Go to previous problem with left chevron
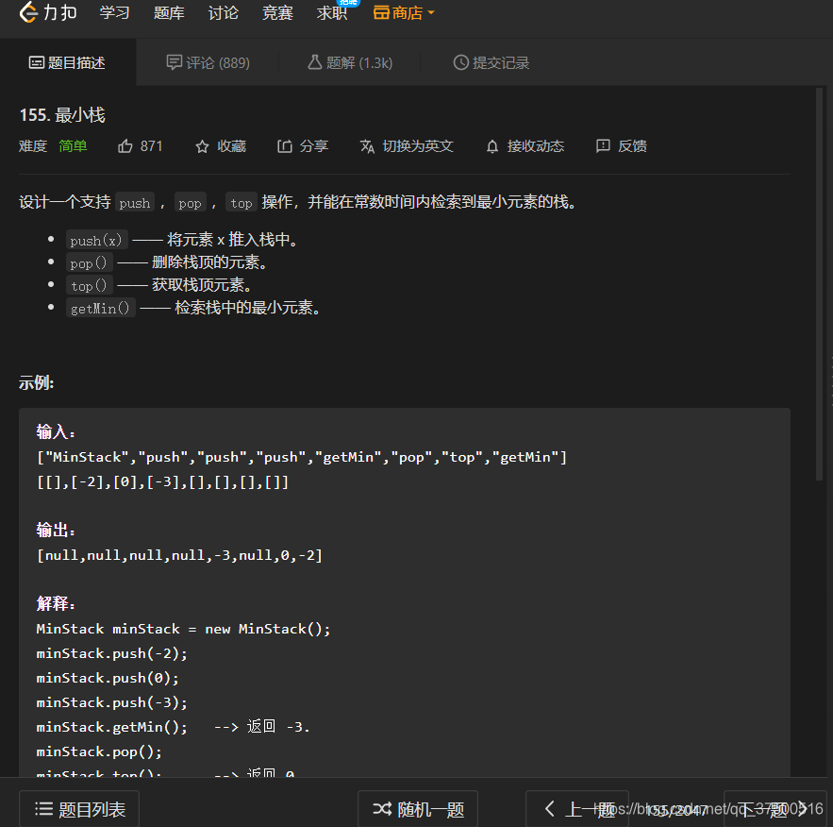Viewport: 833px width, 827px height. (550, 808)
